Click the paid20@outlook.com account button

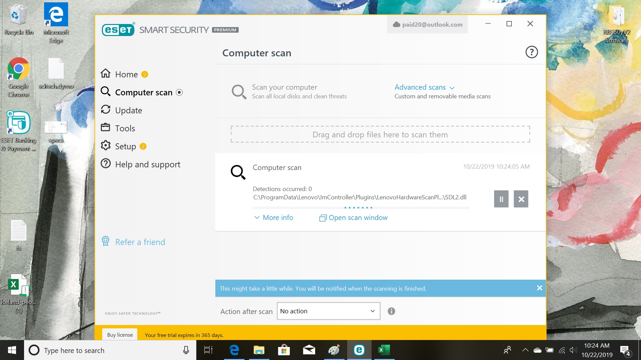click(x=427, y=24)
